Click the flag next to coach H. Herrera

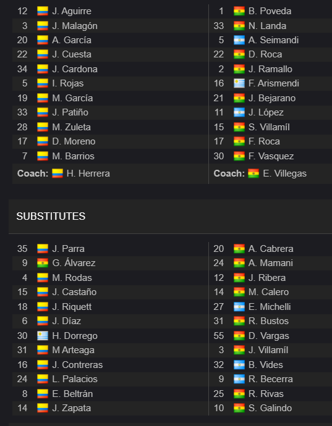pos(57,173)
